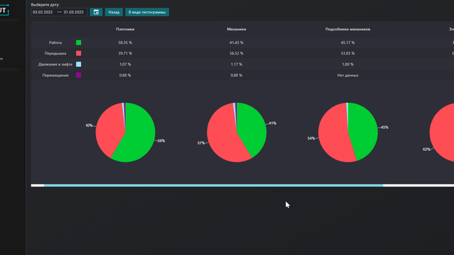Click the horizontal scrollbar thumb
454x255 pixels.
pyautogui.click(x=214, y=185)
